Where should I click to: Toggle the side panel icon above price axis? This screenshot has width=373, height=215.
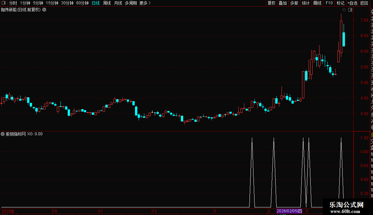tap(350, 10)
